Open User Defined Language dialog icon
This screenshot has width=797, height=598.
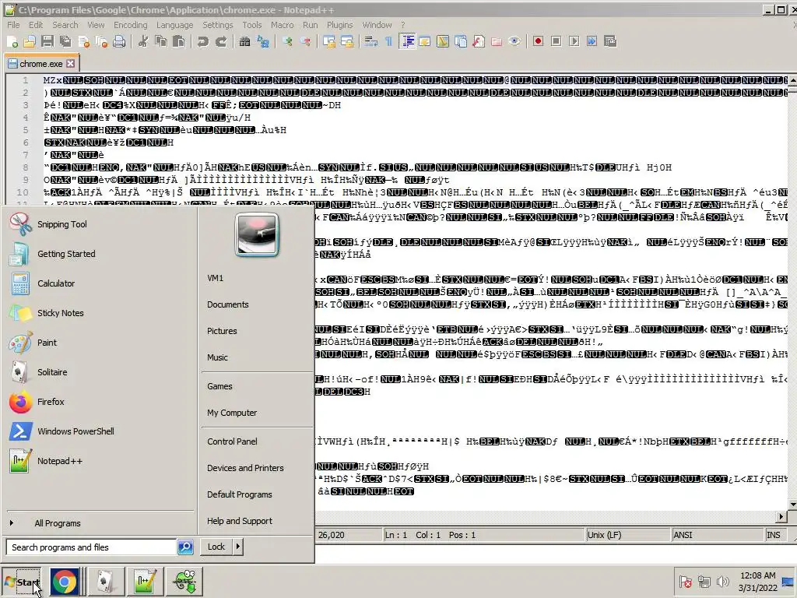click(x=425, y=42)
